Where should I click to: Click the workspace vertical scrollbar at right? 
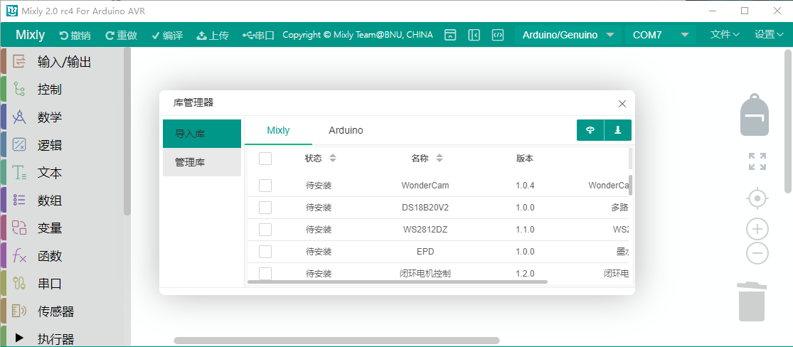click(x=788, y=122)
